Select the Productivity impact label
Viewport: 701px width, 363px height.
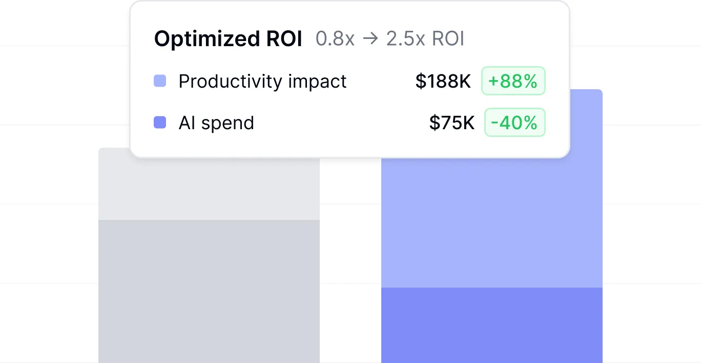pos(262,82)
